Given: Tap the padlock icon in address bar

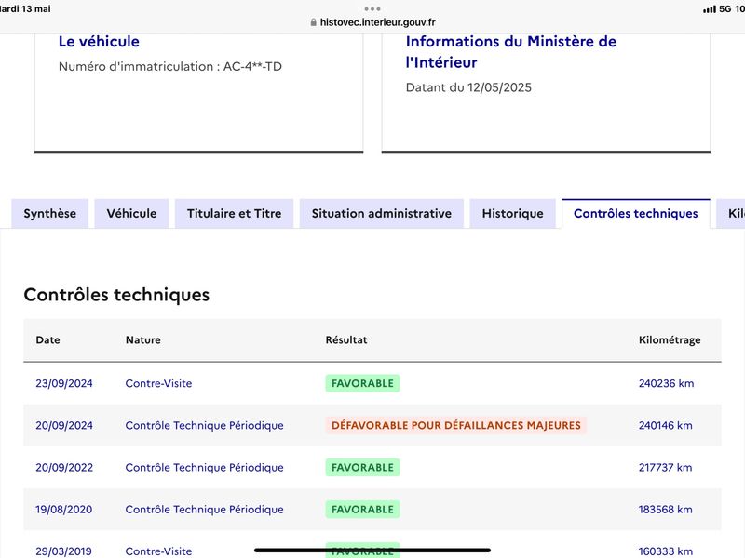Looking at the screenshot, I should pyautogui.click(x=313, y=22).
